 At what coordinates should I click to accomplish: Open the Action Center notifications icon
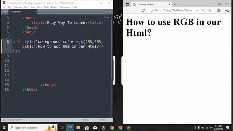pos(227,128)
